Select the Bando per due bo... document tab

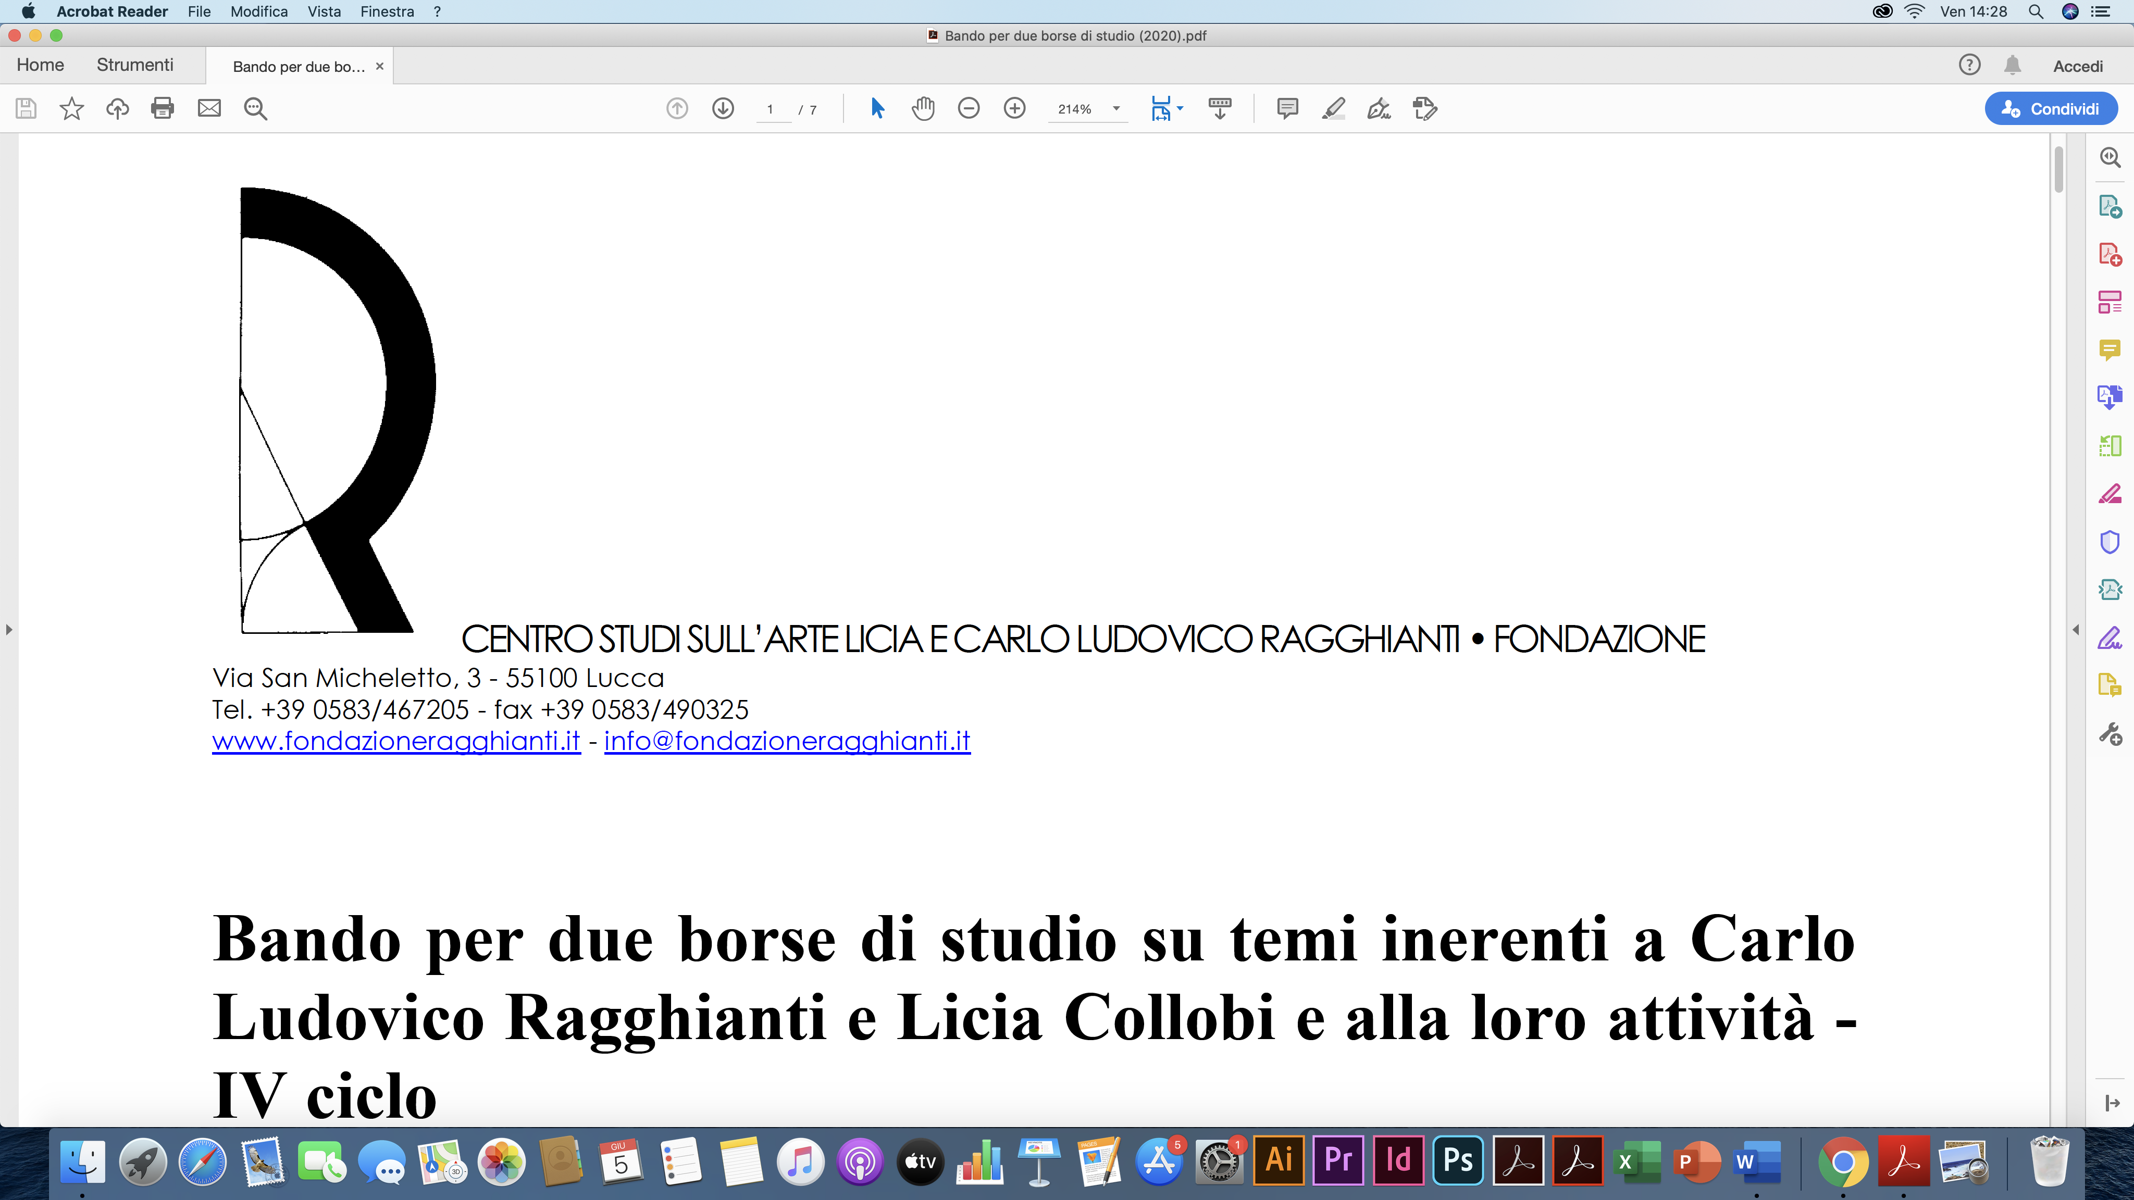click(298, 66)
